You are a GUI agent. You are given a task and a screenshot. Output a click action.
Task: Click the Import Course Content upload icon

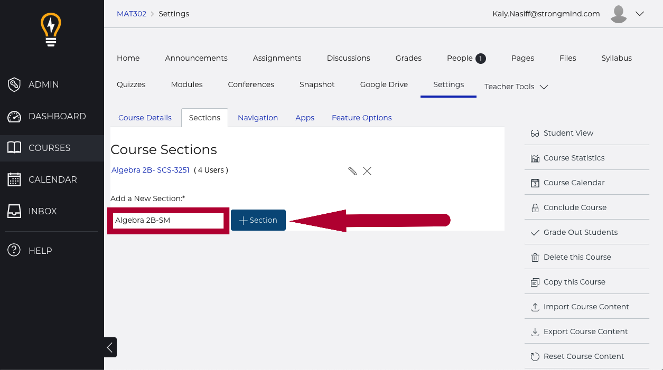coord(535,307)
